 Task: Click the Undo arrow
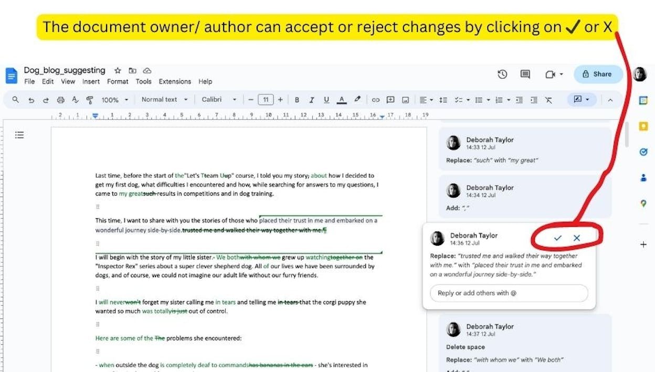pos(31,100)
